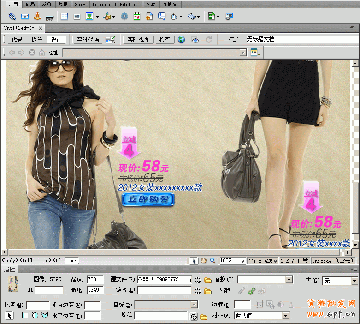
Task: Switch to 代码 view
Action: tap(17, 40)
